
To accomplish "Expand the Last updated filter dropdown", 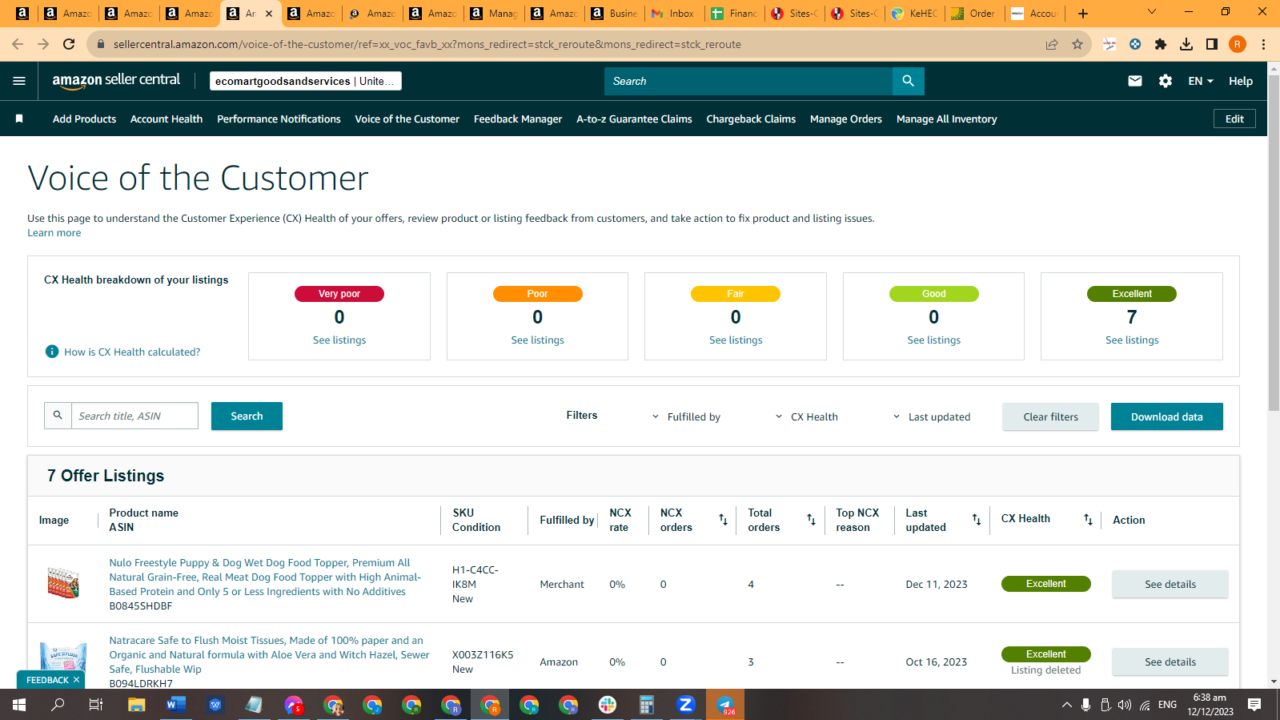I will point(932,416).
